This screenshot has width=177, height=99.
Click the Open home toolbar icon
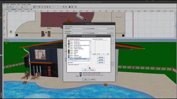8,7
